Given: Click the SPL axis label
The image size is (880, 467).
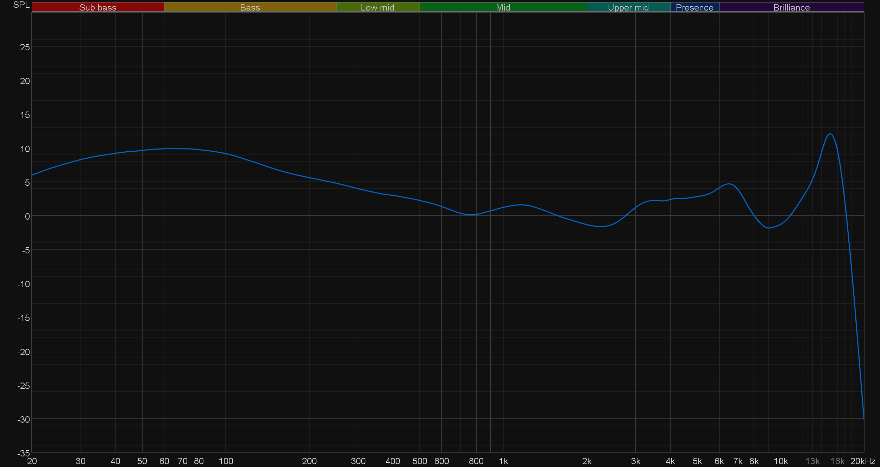Looking at the screenshot, I should 21,5.
